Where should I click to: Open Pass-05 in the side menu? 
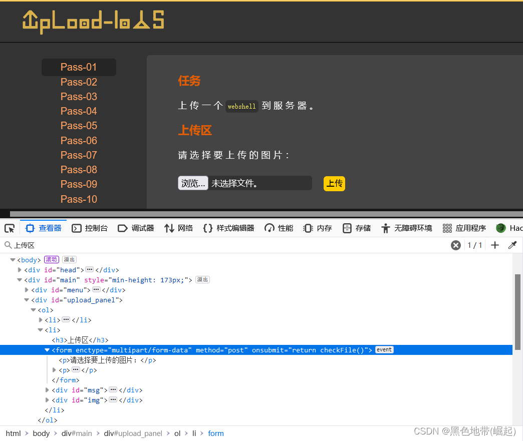pyautogui.click(x=79, y=126)
